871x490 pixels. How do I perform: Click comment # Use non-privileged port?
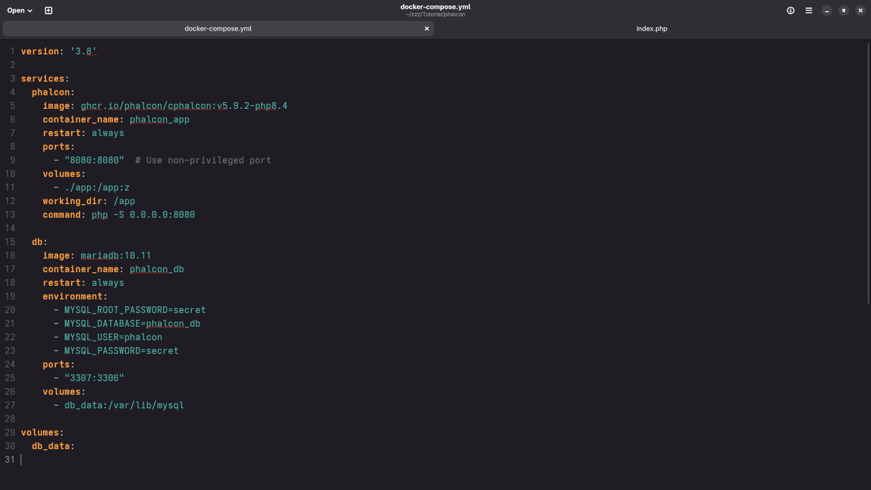203,160
